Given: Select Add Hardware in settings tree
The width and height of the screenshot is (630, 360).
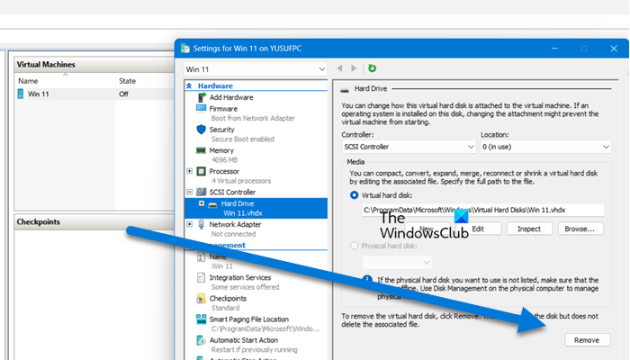Looking at the screenshot, I should tap(231, 97).
